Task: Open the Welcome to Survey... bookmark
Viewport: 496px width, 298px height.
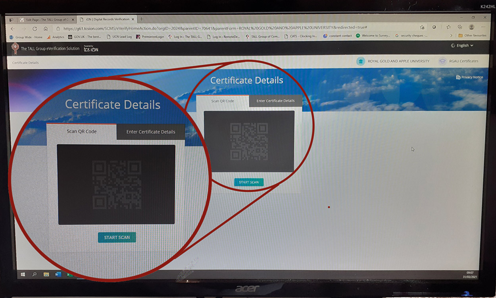Action: pos(373,36)
